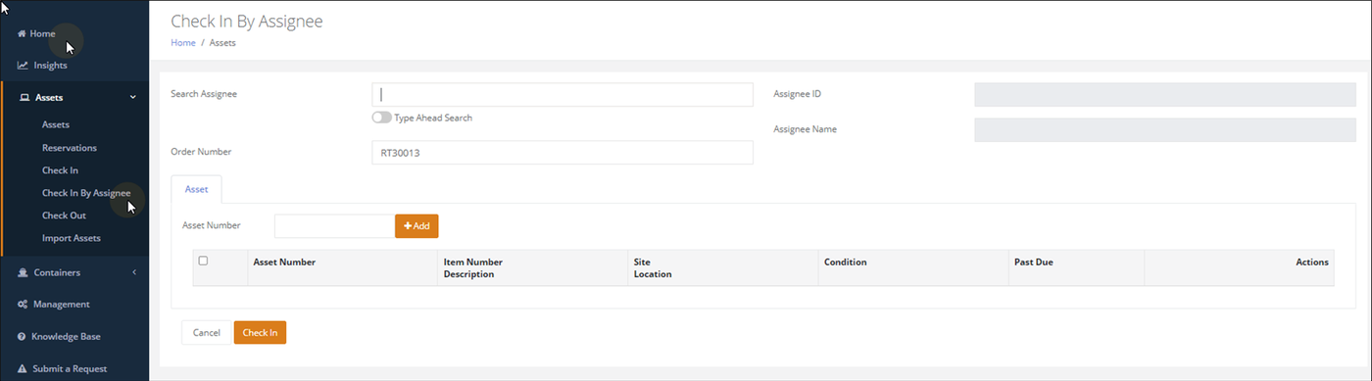Click the Submit a Request label

(x=69, y=368)
